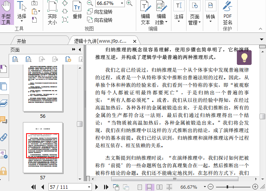
Task: Go to the first page
Action: [x=33, y=187]
